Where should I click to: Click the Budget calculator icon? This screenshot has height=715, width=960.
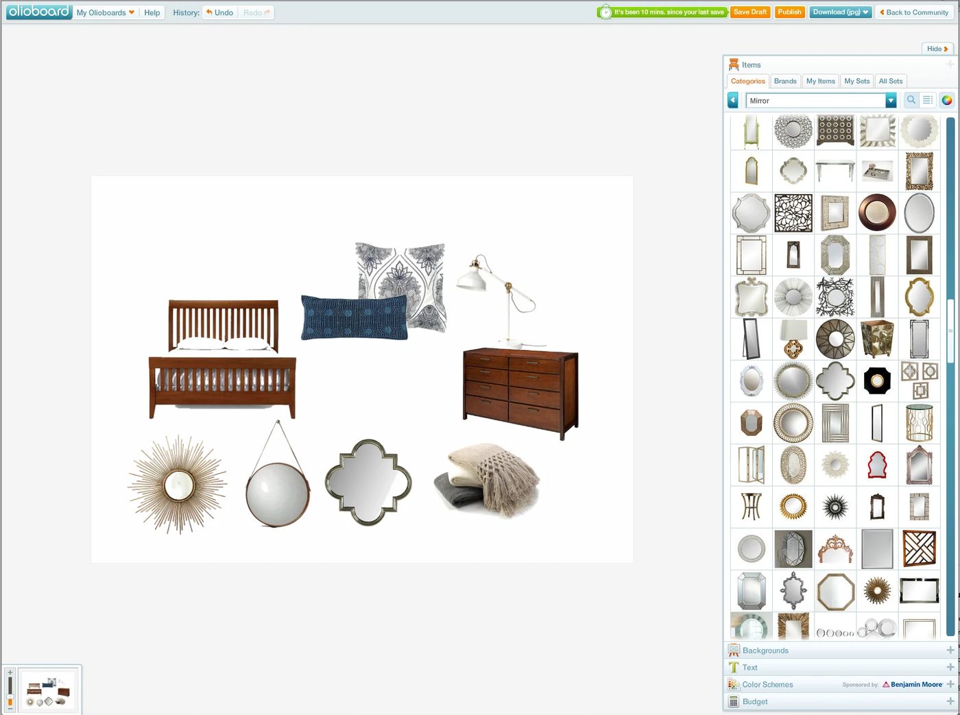(734, 701)
